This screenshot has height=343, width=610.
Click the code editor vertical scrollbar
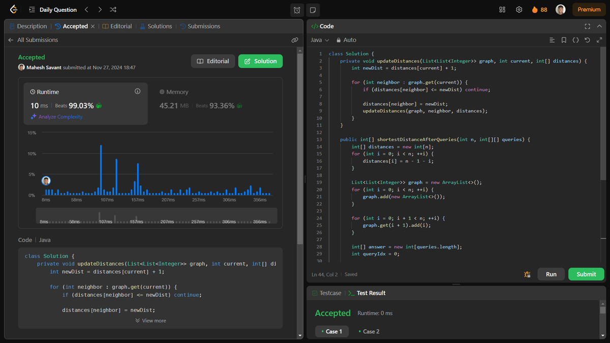603,114
